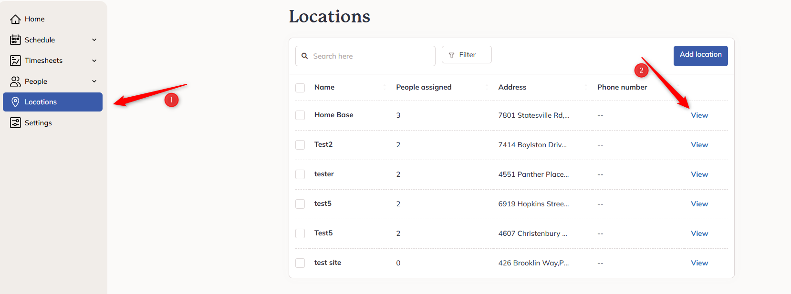
Task: Click the Settings sliders icon
Action: click(x=15, y=123)
